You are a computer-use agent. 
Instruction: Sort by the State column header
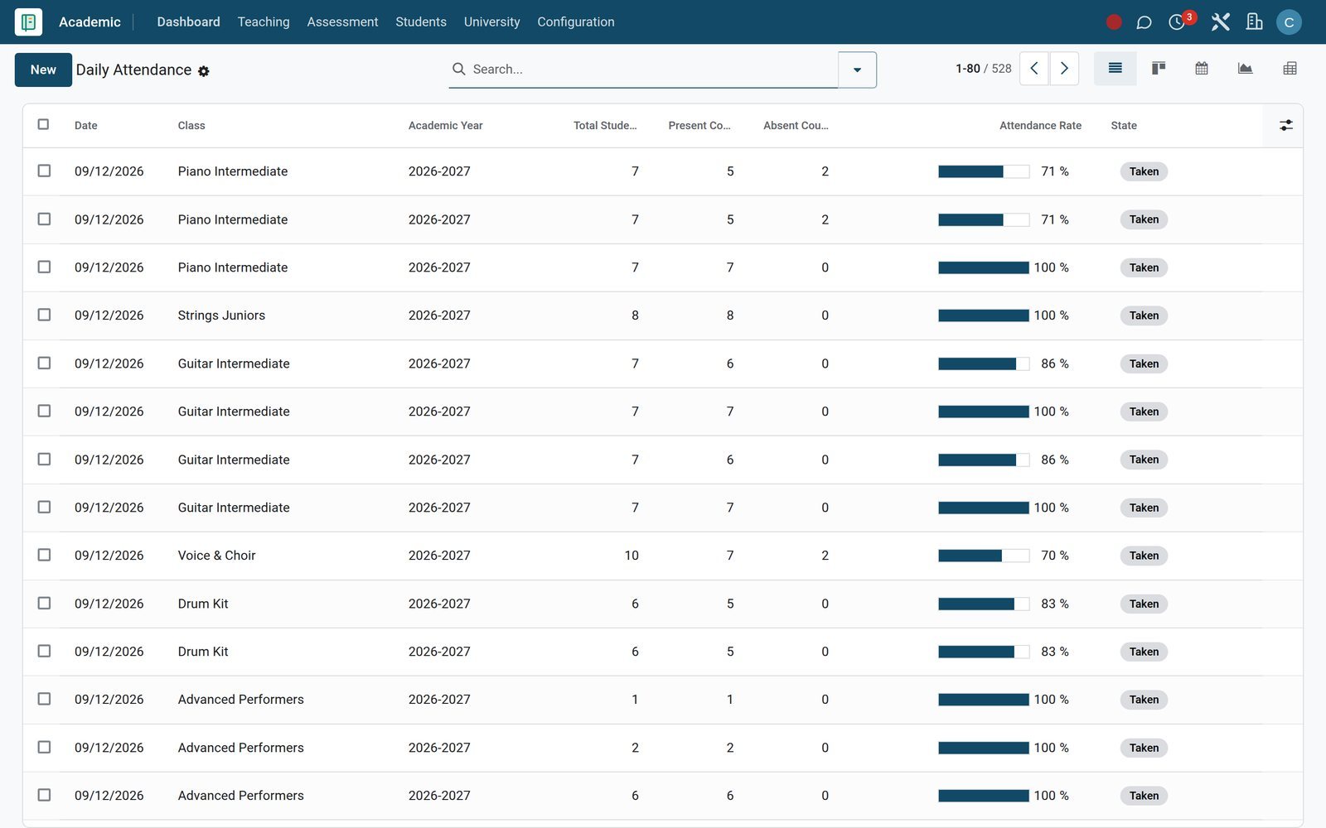[1124, 126]
